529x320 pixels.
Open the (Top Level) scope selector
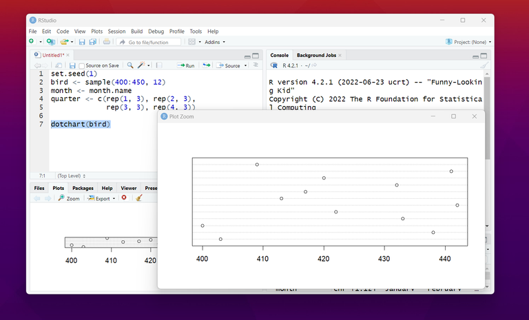pyautogui.click(x=71, y=175)
